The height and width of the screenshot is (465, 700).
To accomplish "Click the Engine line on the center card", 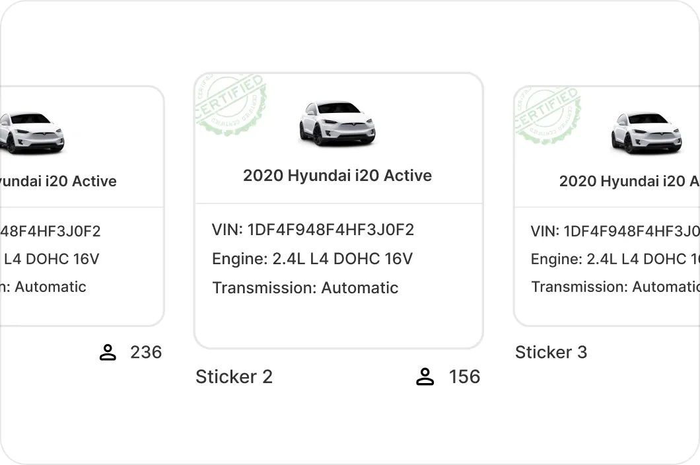I will [x=312, y=259].
